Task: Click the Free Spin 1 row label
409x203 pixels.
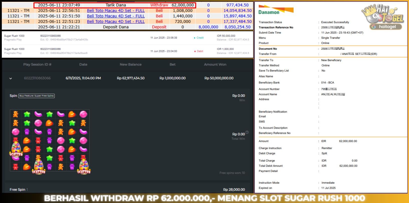Action: 19,190
